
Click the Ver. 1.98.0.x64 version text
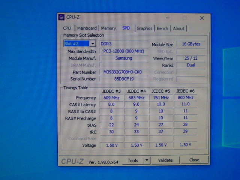pyautogui.click(x=103, y=162)
